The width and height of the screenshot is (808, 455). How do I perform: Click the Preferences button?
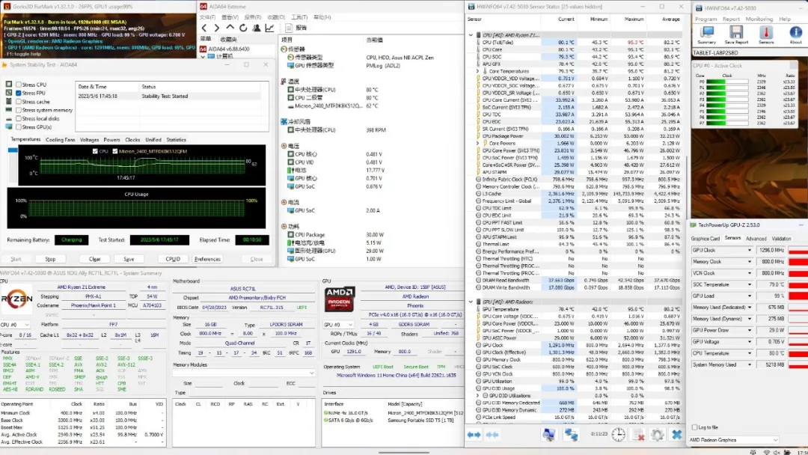(207, 259)
